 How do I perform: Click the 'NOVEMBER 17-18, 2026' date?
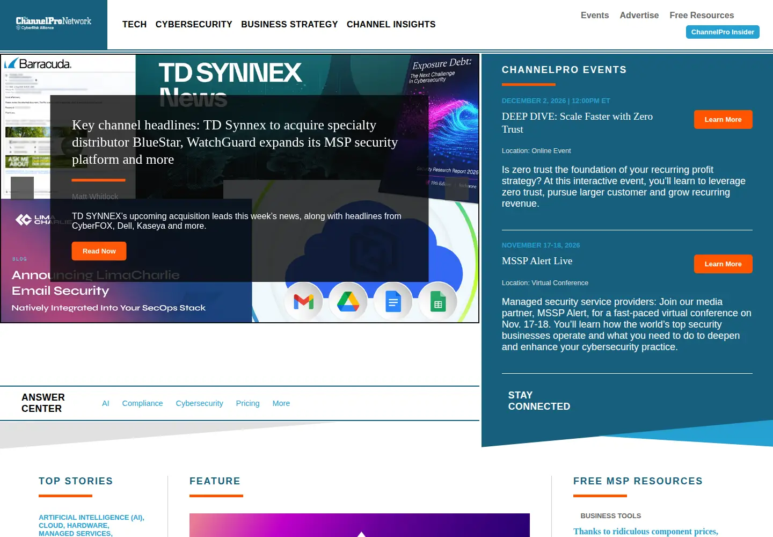pyautogui.click(x=541, y=245)
